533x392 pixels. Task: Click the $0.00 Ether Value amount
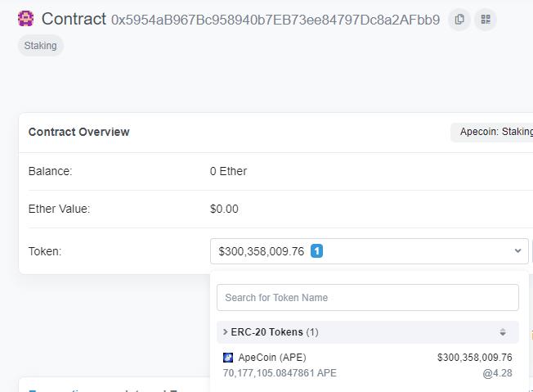pyautogui.click(x=224, y=209)
